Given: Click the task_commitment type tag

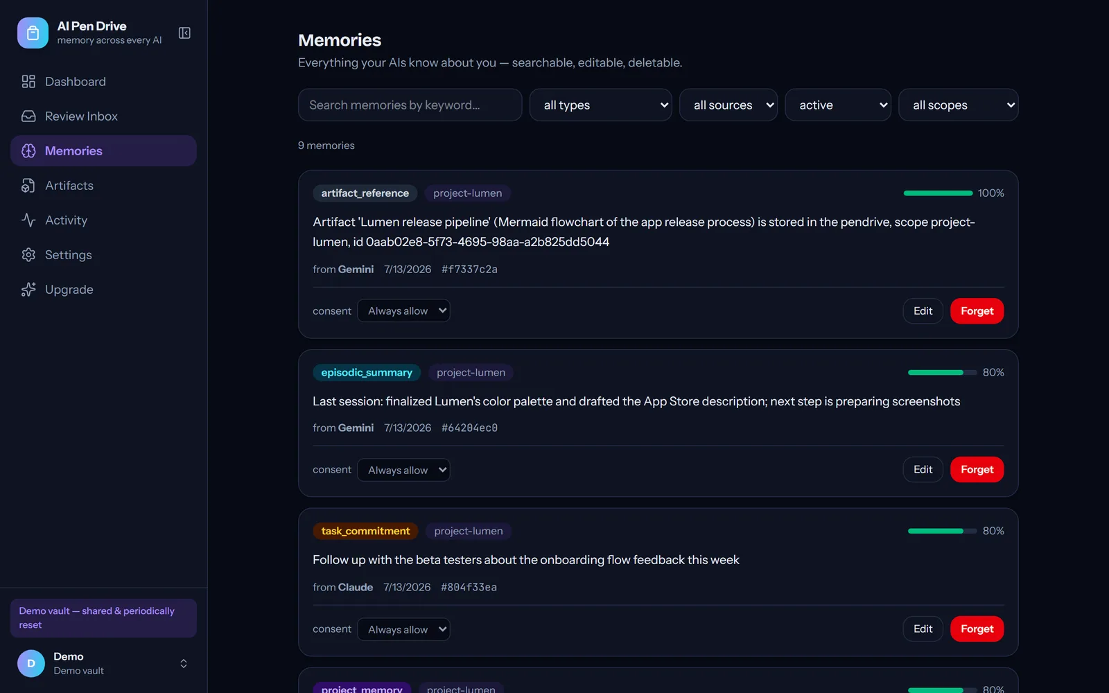Looking at the screenshot, I should pyautogui.click(x=365, y=531).
